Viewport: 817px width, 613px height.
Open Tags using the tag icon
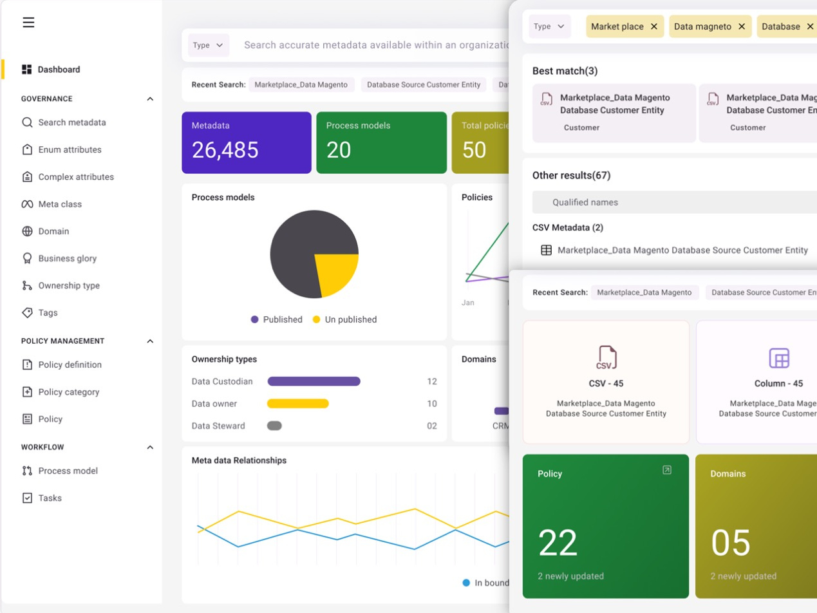coord(27,312)
